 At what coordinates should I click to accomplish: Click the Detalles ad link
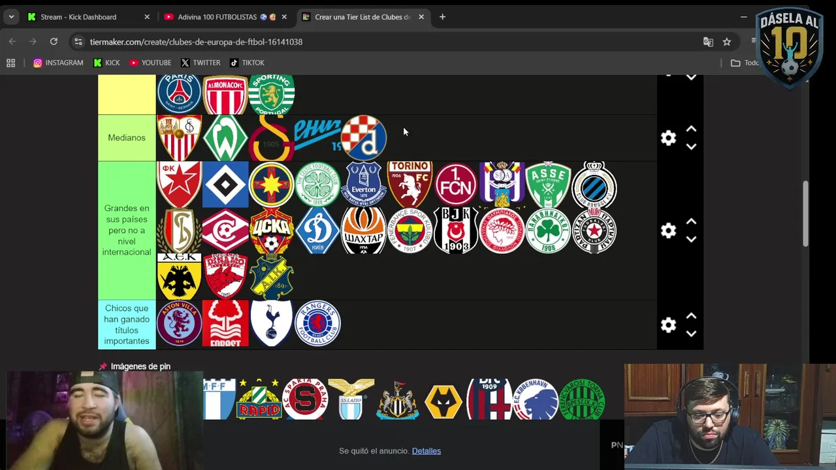(426, 451)
